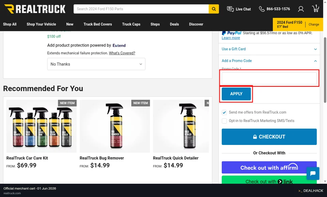Expand Use a Gift Card section

click(x=269, y=49)
